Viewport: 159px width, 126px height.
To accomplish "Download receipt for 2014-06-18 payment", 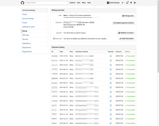I will tap(111, 83).
